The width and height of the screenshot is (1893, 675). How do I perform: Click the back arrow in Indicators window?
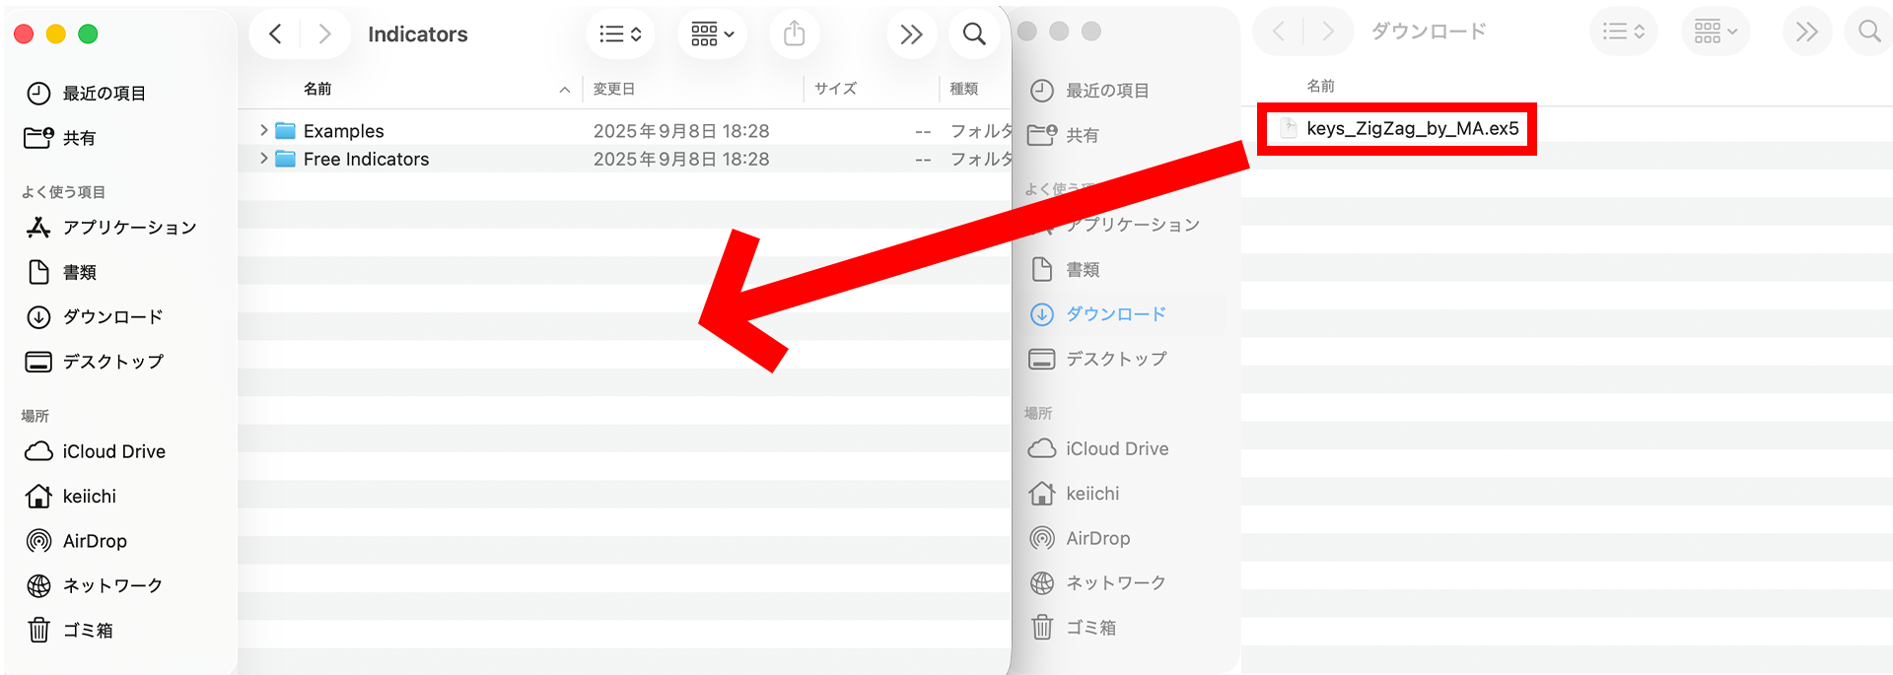(x=276, y=34)
